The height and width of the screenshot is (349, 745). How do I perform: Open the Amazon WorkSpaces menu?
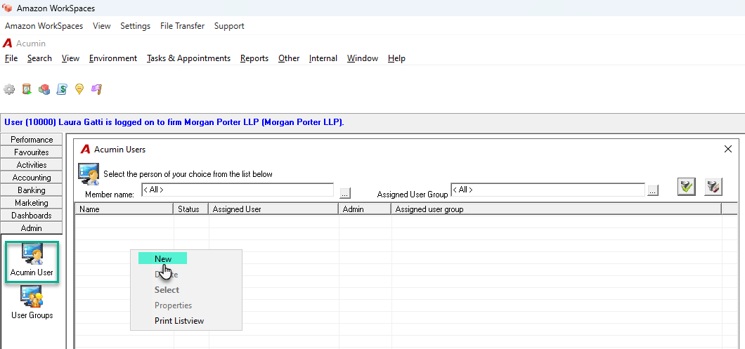[44, 26]
